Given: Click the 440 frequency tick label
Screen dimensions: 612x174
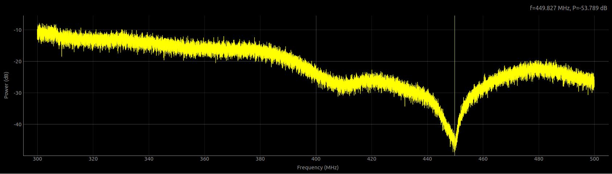Looking at the screenshot, I should click(x=427, y=159).
